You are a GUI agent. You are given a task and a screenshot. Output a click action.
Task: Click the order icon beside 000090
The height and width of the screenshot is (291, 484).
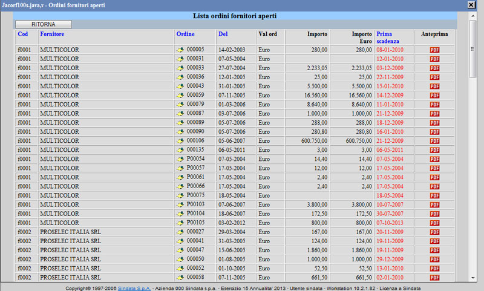click(180, 132)
